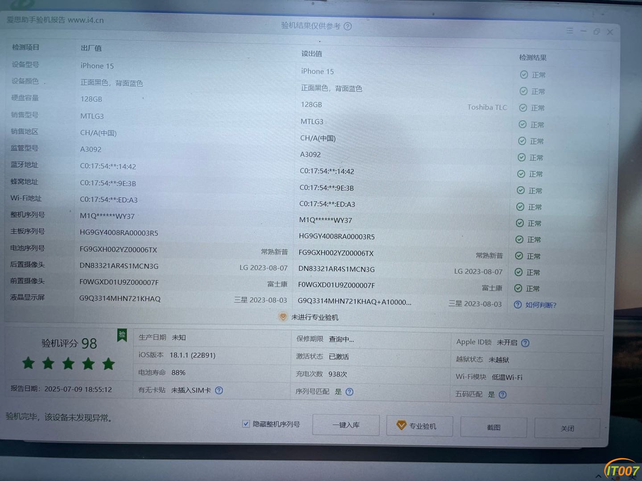Click the factory 整机序列号 M1Q******WY37
This screenshot has height=481, width=642.
(x=107, y=216)
